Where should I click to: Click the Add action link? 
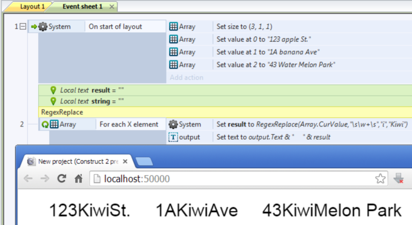tap(187, 77)
